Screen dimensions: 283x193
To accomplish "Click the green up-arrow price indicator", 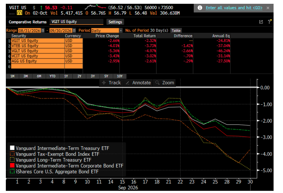I will (41, 8).
